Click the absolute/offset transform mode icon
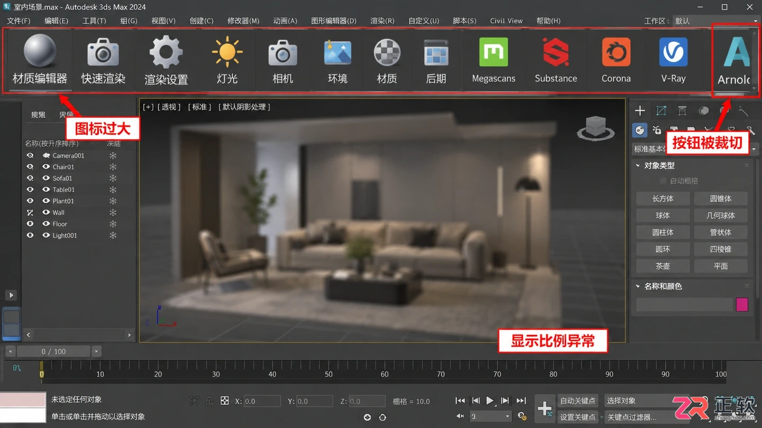 coord(224,401)
